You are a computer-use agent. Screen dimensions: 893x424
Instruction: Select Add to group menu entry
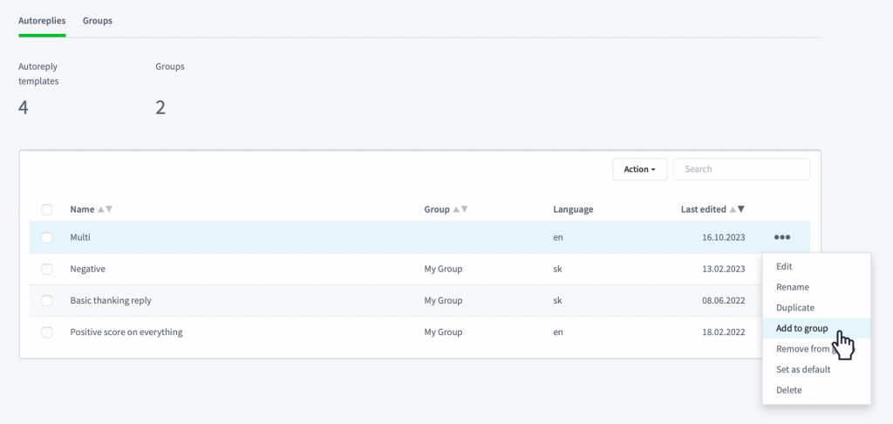click(x=816, y=328)
